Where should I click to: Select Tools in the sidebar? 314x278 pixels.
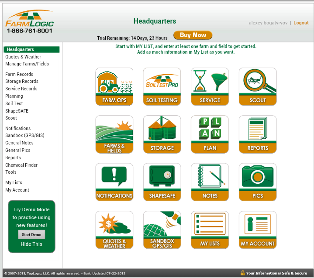click(11, 172)
